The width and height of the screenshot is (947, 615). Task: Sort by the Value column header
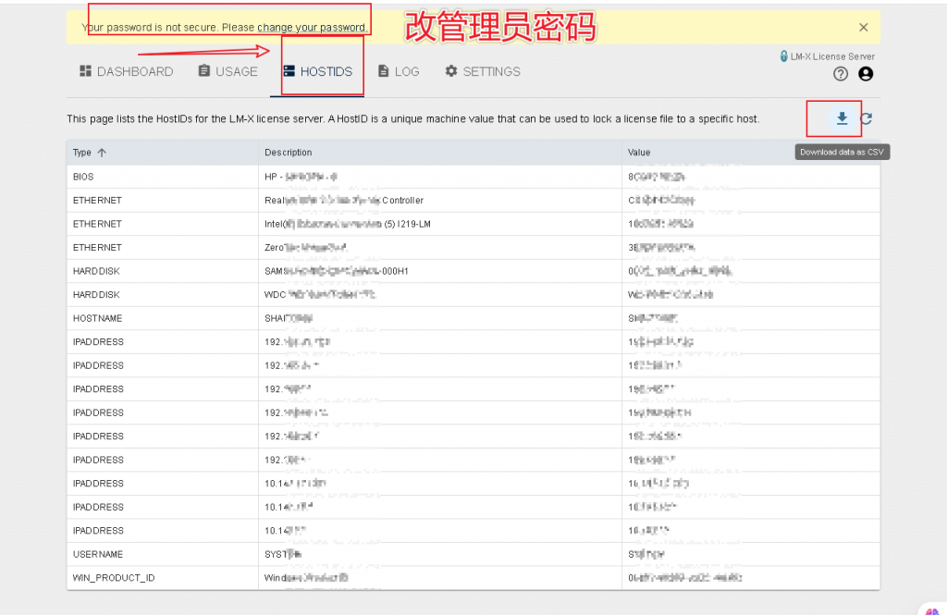639,153
